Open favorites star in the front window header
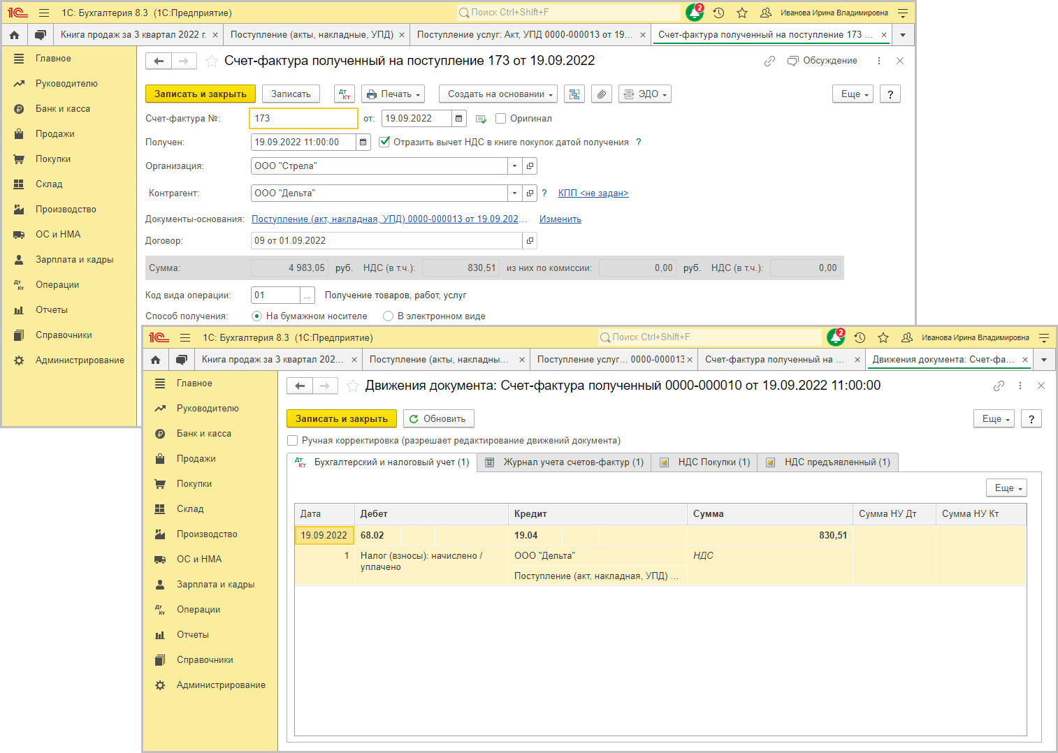 click(883, 337)
